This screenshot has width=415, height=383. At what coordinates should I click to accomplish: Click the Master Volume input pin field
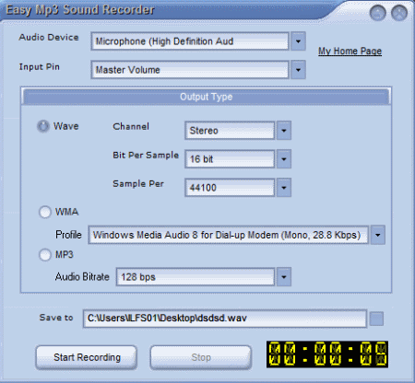click(x=190, y=70)
